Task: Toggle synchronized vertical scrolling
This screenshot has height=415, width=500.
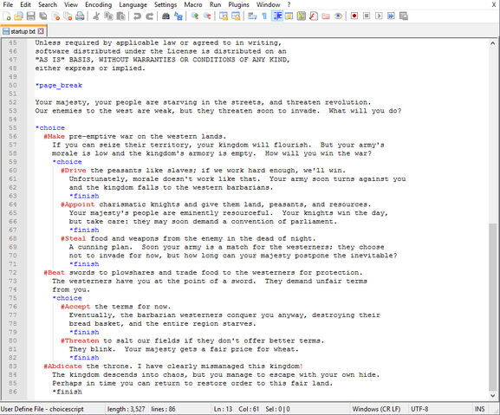Action: 224,16
